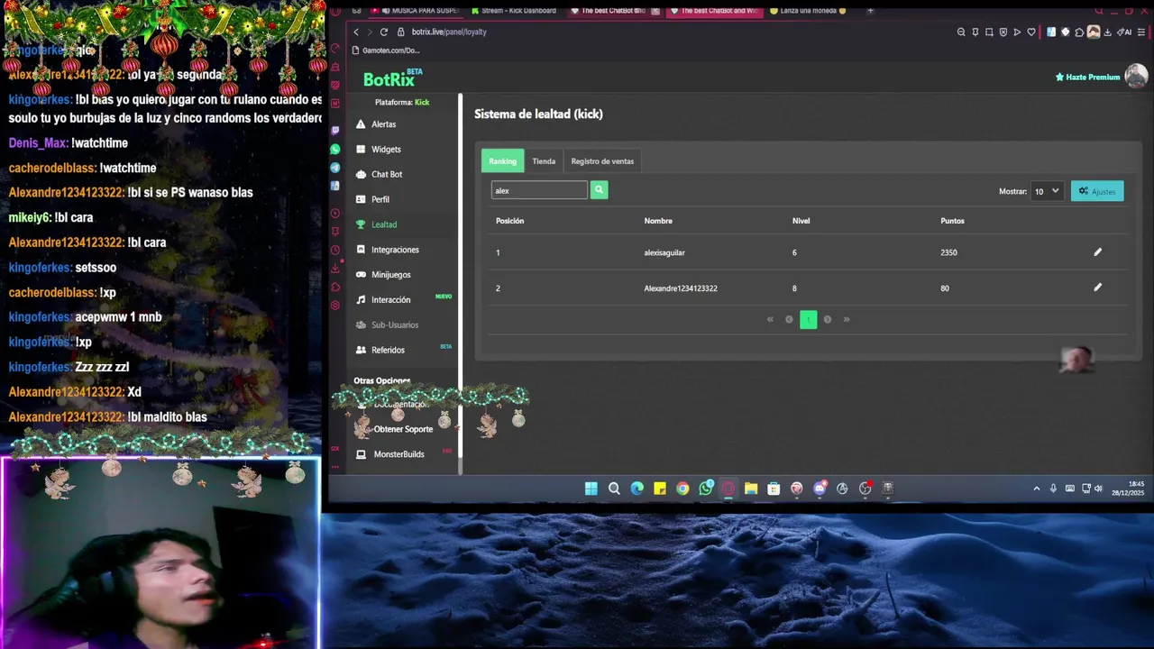The width and height of the screenshot is (1154, 649).
Task: Edit the alexisaguilar row with the pencil icon
Action: coord(1097,252)
